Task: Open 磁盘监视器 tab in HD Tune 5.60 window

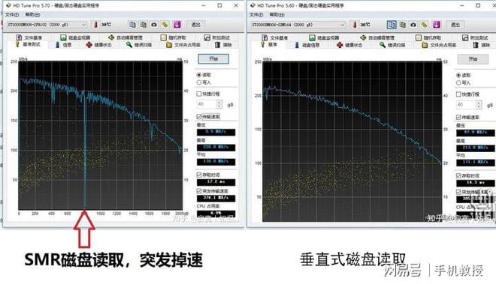Action: (x=324, y=38)
